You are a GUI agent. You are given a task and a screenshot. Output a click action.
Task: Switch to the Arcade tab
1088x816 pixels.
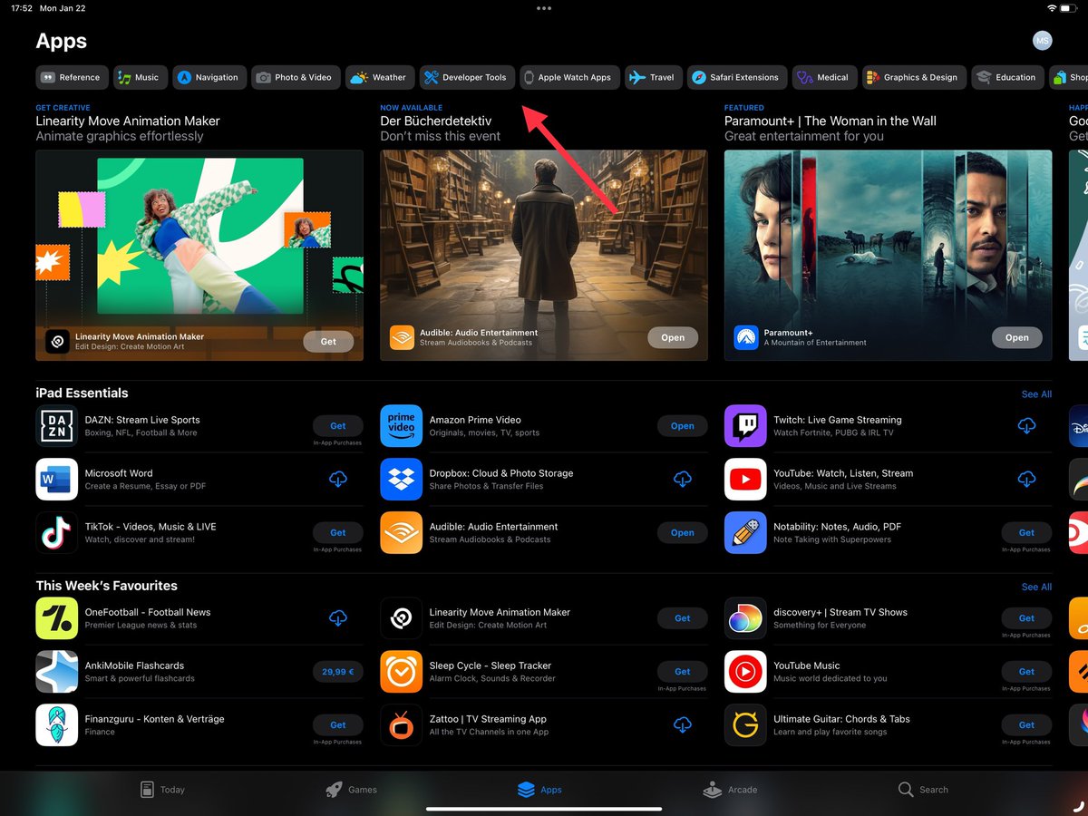(730, 790)
